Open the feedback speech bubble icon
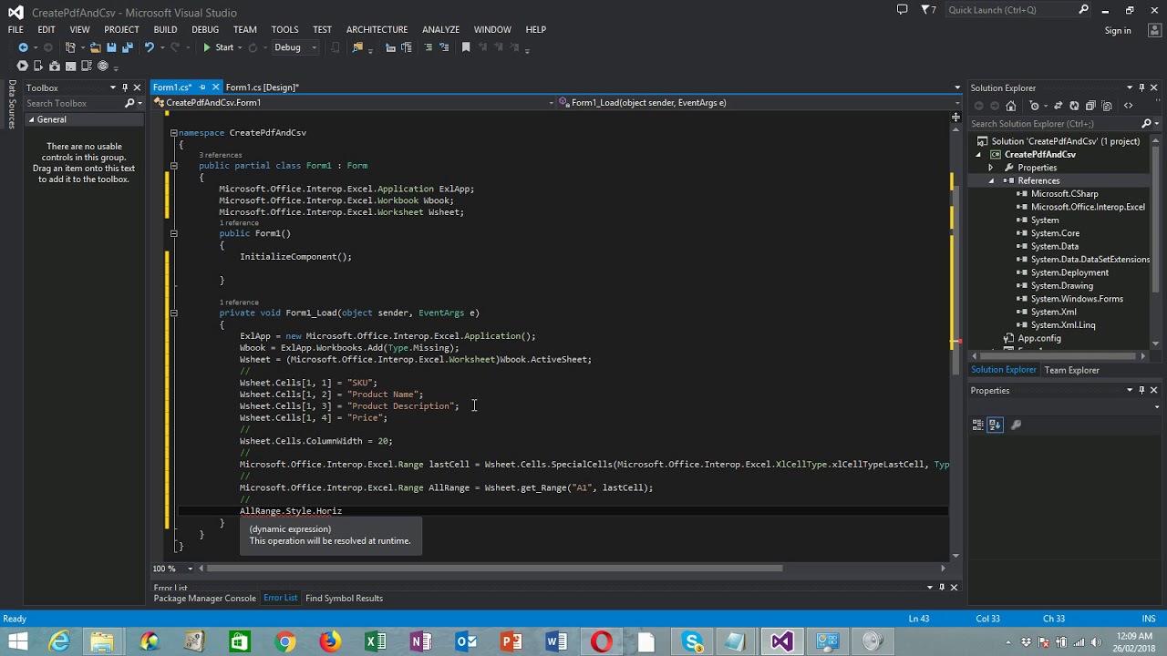Screen dimensions: 1167x656 [902, 10]
